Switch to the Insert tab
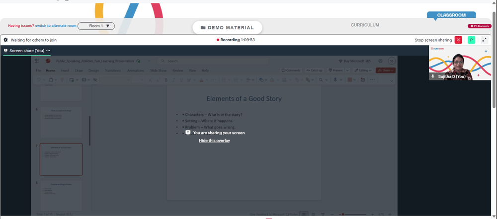497x219 pixels. (x=65, y=71)
